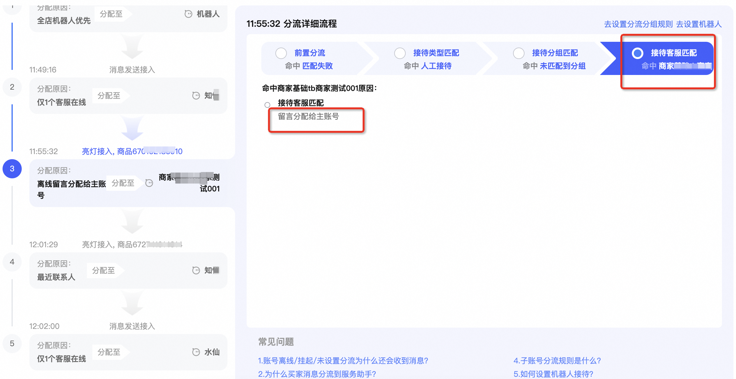Click the 留言分配给主账号 reason text

pyautogui.click(x=309, y=116)
